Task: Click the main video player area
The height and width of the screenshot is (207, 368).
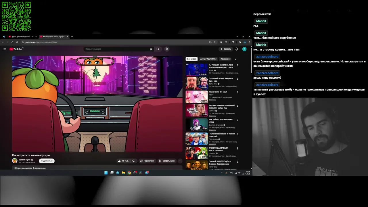Action: [x=97, y=104]
